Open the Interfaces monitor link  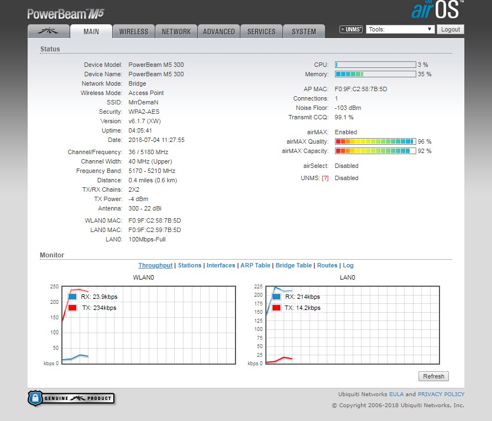[221, 265]
